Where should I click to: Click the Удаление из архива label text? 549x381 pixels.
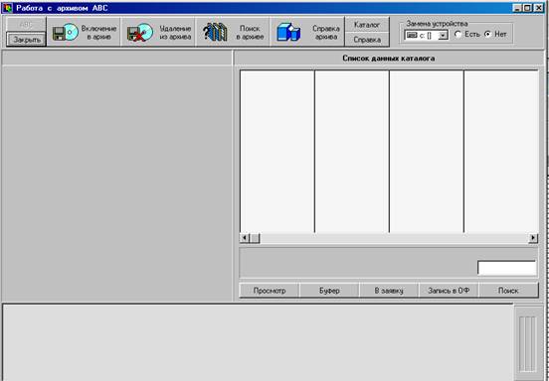tap(175, 33)
